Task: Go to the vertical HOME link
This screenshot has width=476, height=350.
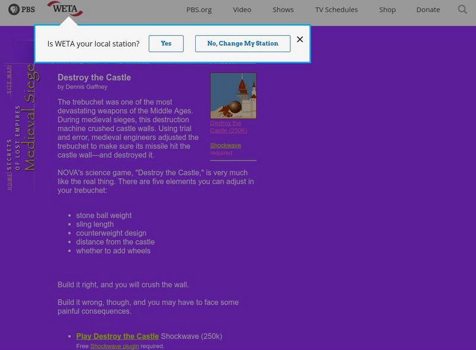Action: click(x=10, y=182)
